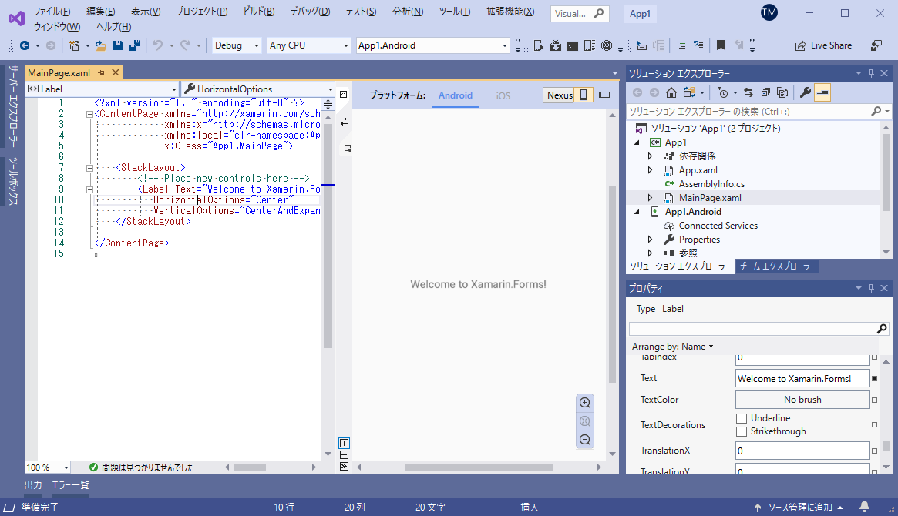The width and height of the screenshot is (898, 516).
Task: Open the HorizontalOptions member dropdown
Action: pos(258,89)
